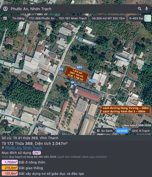Click the compare icon inside So Sánh
152x177 pixels.
pos(98,131)
